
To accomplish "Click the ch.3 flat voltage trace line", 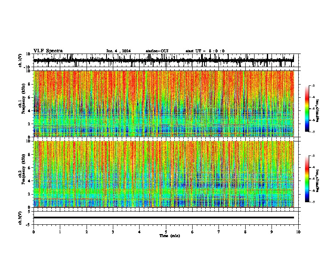I will (163, 218).
